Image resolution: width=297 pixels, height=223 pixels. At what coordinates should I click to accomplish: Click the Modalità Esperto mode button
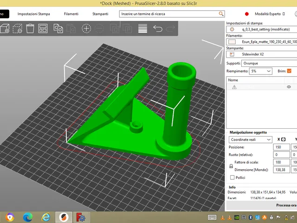[x=270, y=14]
